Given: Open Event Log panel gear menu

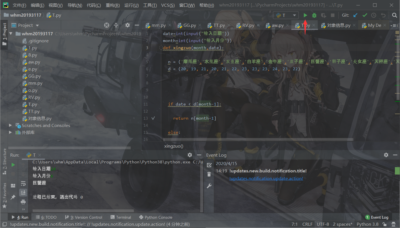Looking at the screenshot, I should [x=386, y=155].
